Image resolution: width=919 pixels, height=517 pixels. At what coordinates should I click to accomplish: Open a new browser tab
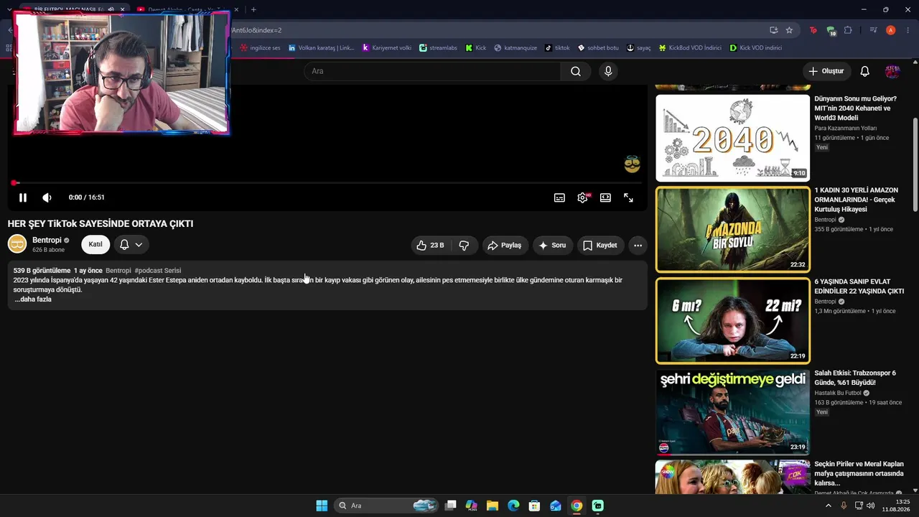tap(253, 9)
